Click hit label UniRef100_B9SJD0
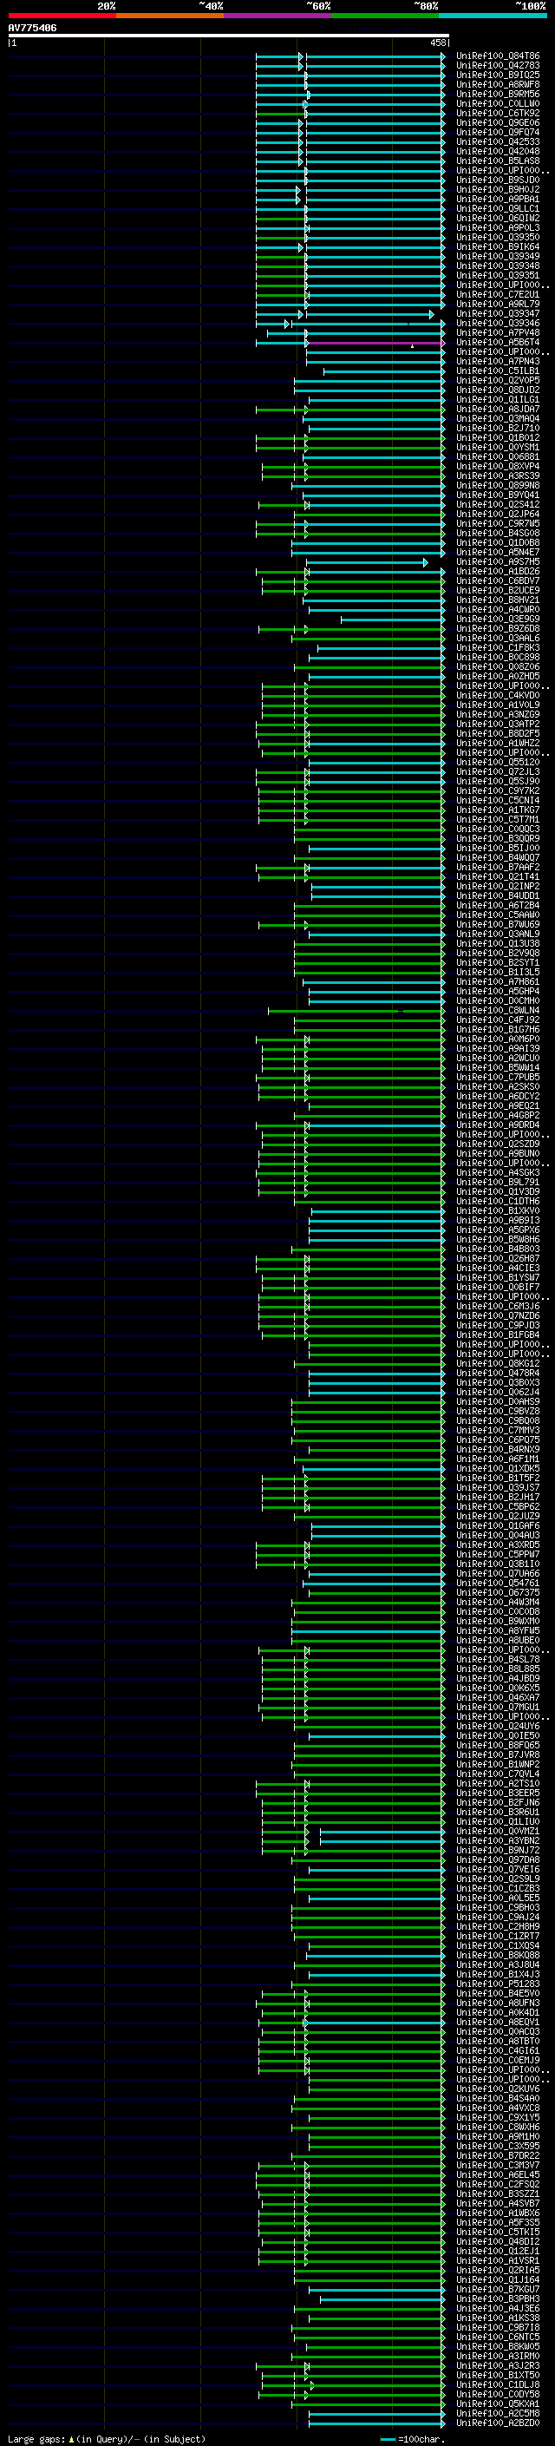Viewport: 555px width, 2446px height. pos(497,180)
